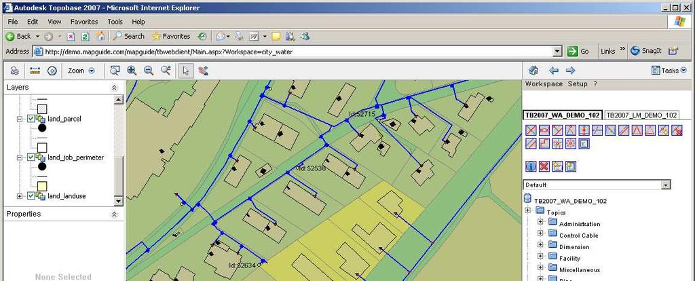
Task: Select the TB2007_WA_DEMO_102 tab
Action: [x=562, y=115]
